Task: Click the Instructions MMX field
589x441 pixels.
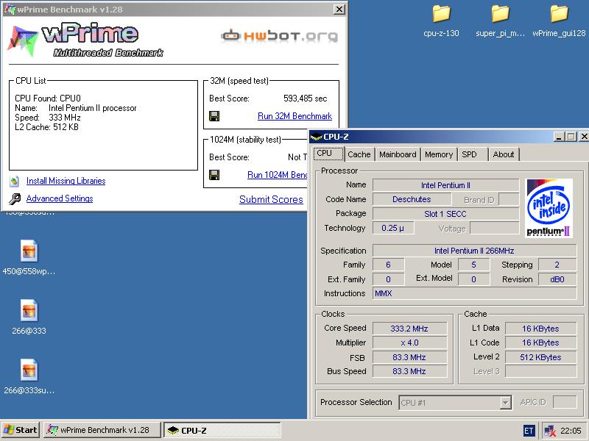Action: coord(474,293)
